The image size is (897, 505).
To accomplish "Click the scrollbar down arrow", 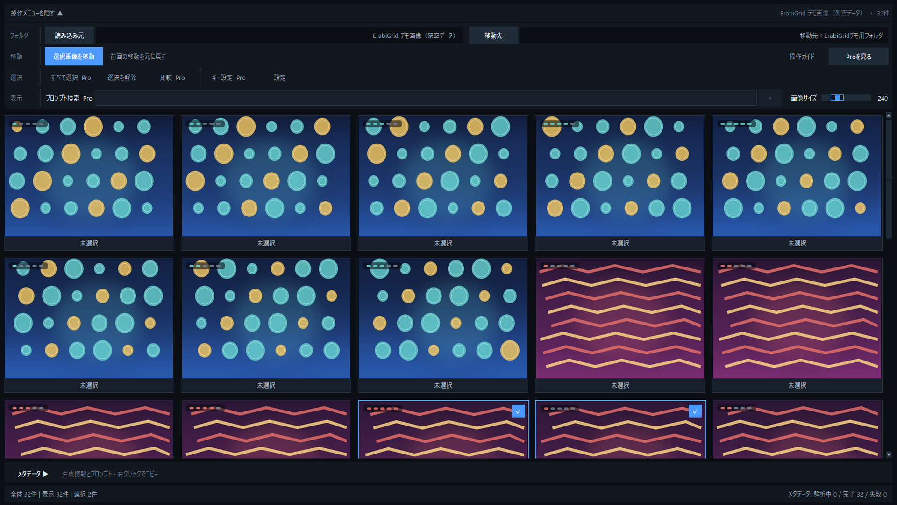I will [889, 454].
